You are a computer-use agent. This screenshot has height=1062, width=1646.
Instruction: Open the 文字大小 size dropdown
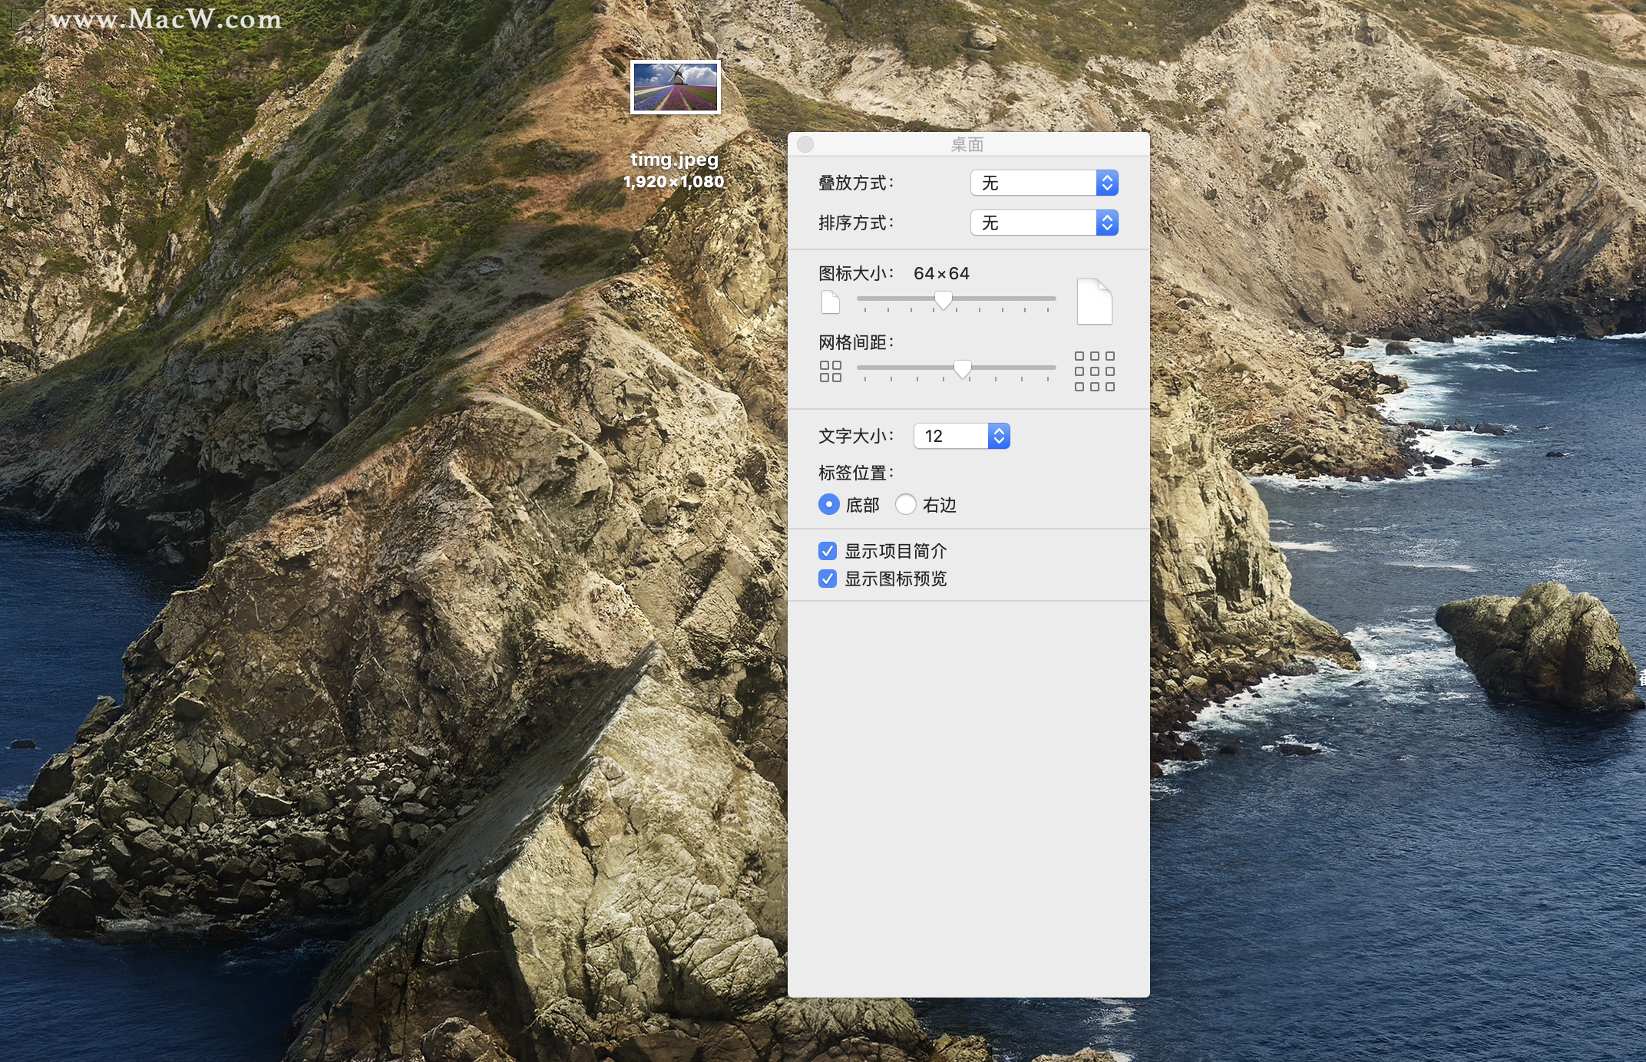(961, 436)
